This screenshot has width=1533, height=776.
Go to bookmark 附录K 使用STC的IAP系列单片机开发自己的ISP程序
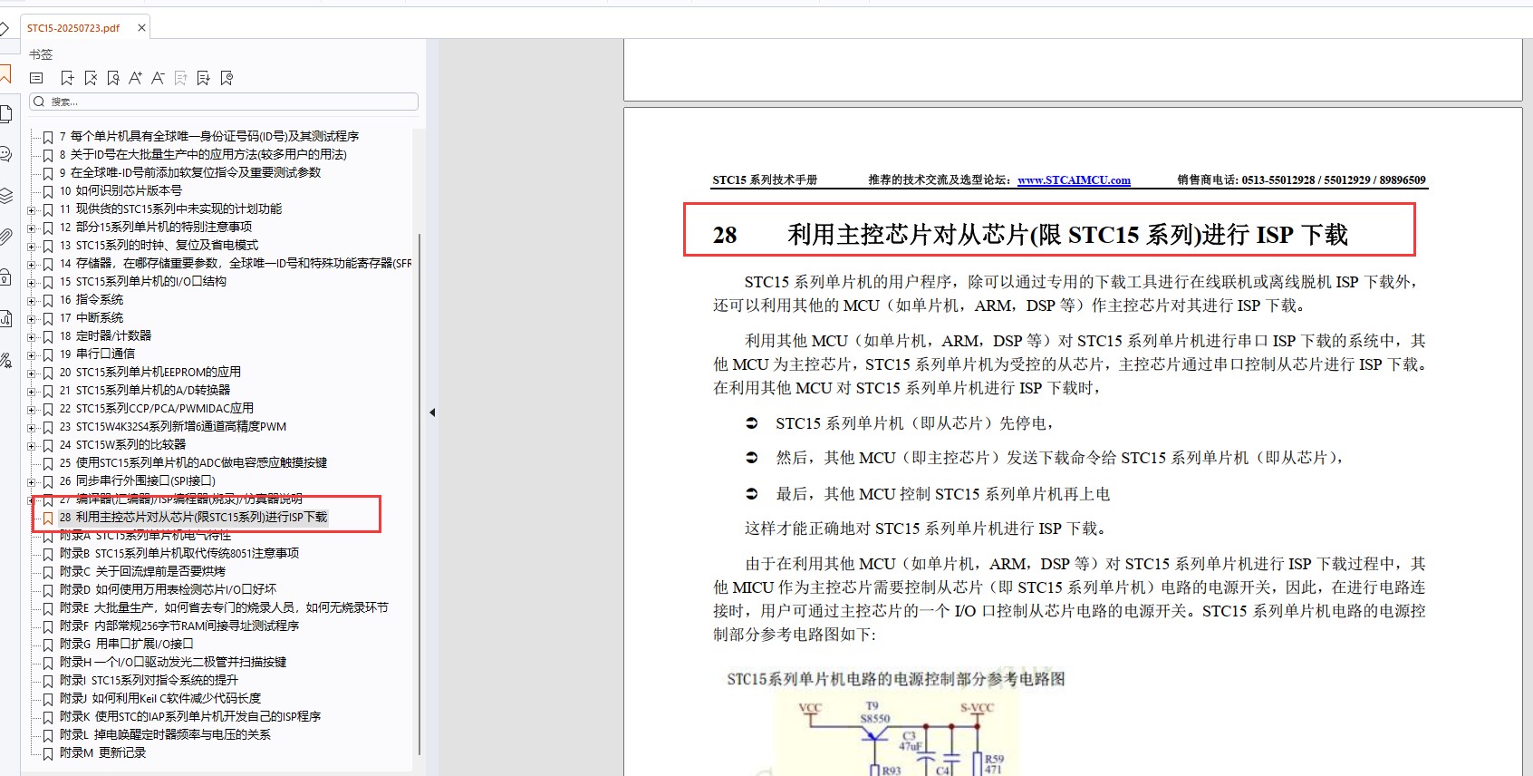(x=190, y=716)
